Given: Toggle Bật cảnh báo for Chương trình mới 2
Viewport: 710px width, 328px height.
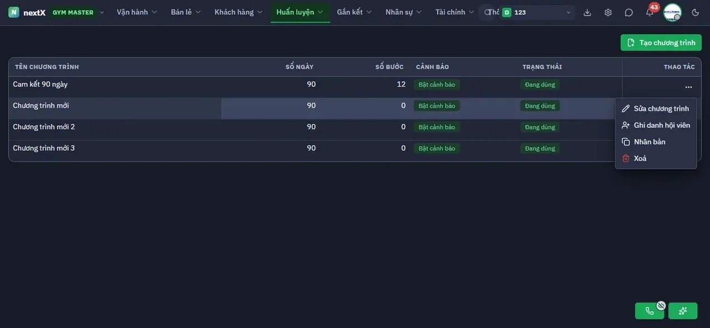Looking at the screenshot, I should tap(437, 127).
